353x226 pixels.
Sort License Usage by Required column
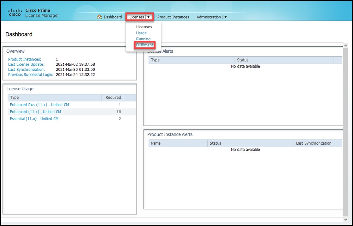click(113, 98)
